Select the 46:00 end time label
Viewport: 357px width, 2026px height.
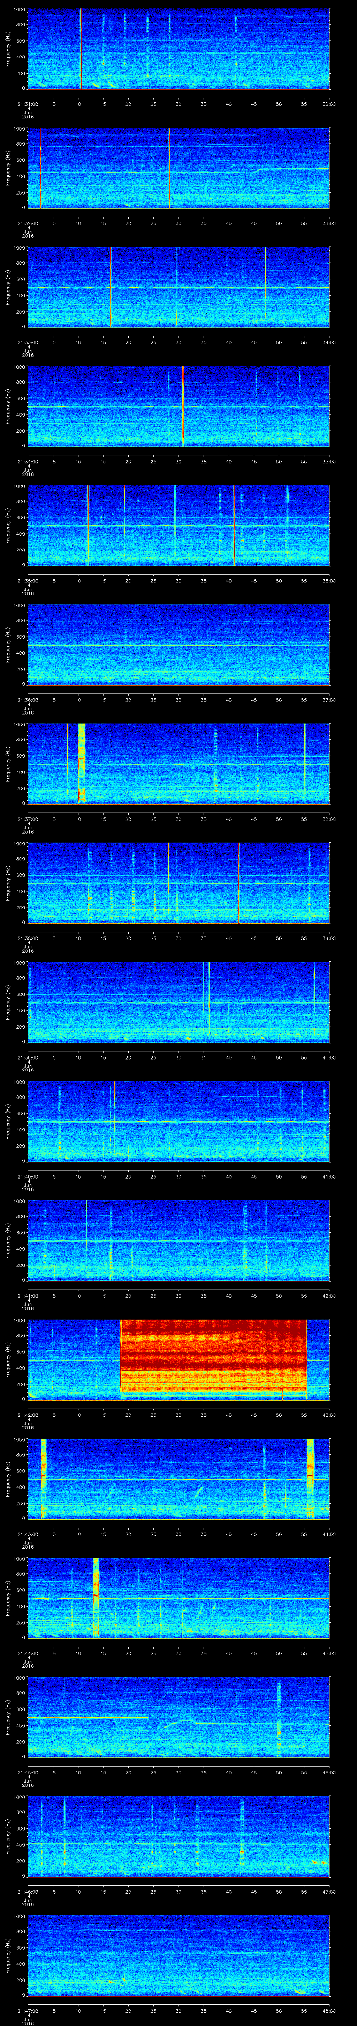click(x=329, y=1772)
